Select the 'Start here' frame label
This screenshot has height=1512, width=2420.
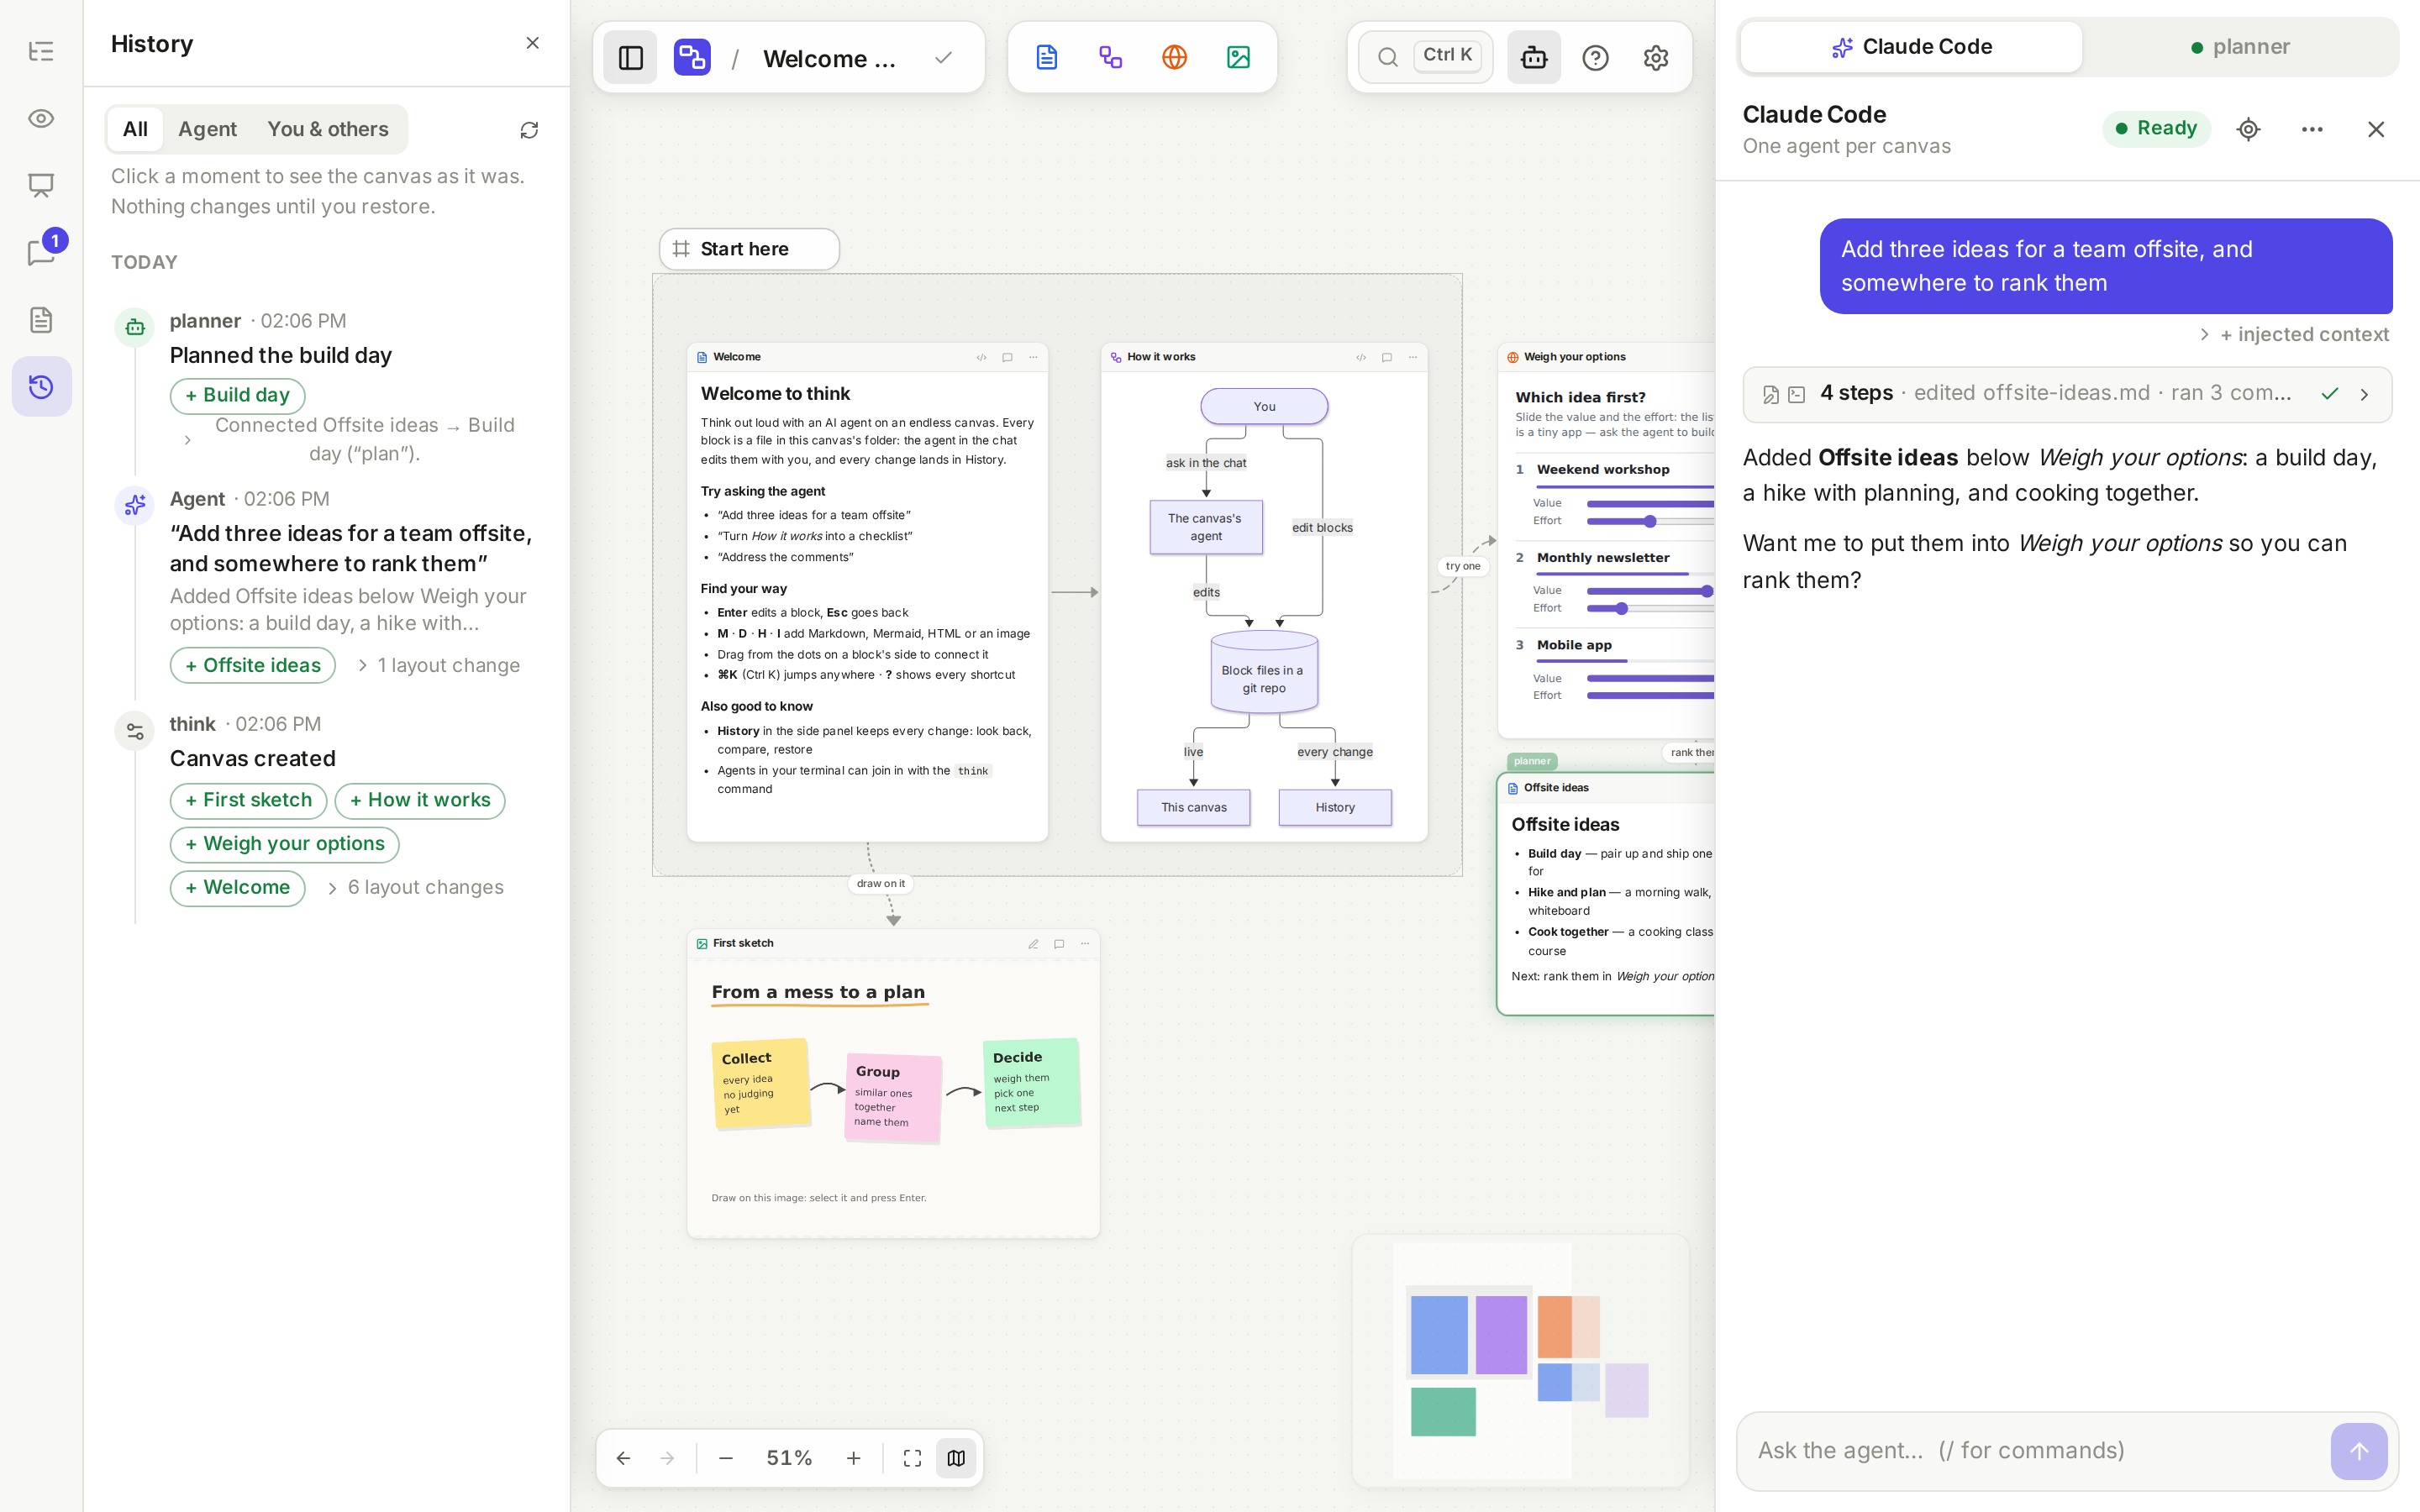click(749, 249)
